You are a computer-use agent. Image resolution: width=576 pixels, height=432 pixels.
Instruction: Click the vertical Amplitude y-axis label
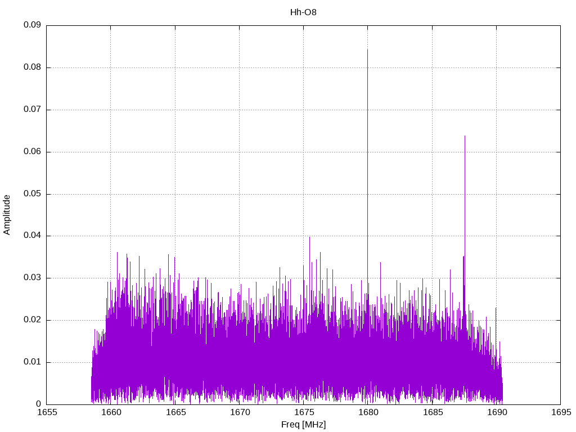point(7,215)
